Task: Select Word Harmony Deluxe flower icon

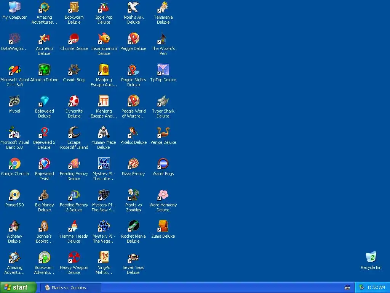Action: pyautogui.click(x=163, y=195)
